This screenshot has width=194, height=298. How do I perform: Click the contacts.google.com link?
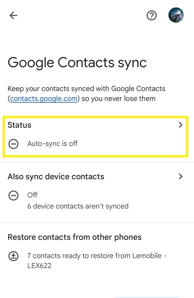[x=44, y=99]
